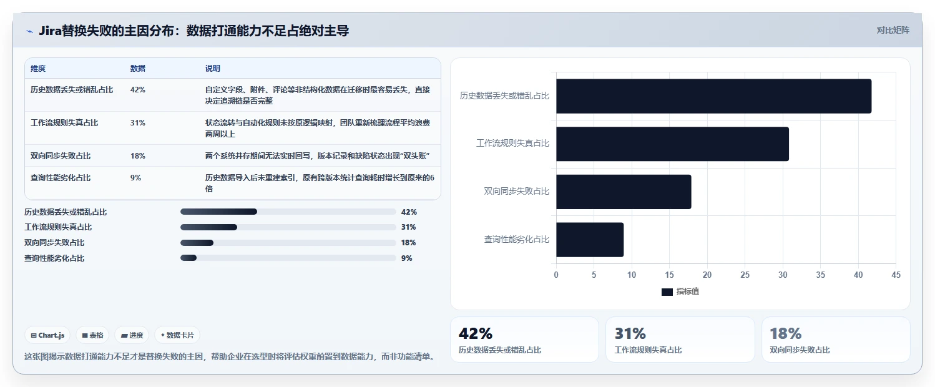935x387 pixels.
Task: Select the Chart.js chip
Action: tap(48, 335)
